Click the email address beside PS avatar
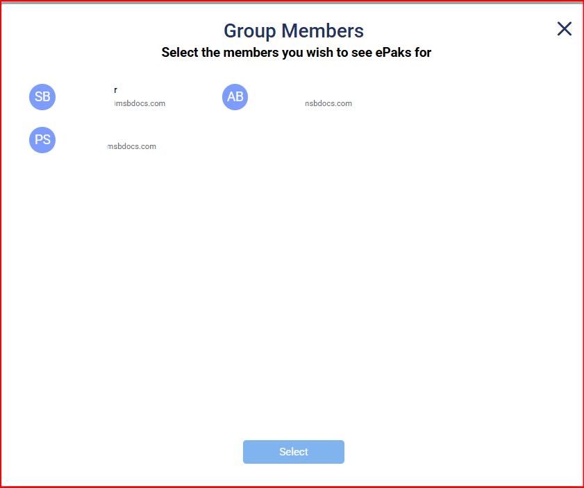The width and height of the screenshot is (584, 488). [x=131, y=147]
